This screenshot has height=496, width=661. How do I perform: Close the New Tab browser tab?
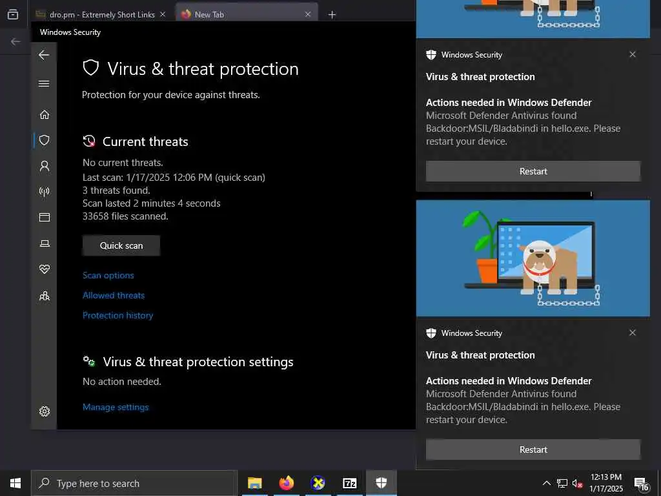click(x=308, y=14)
